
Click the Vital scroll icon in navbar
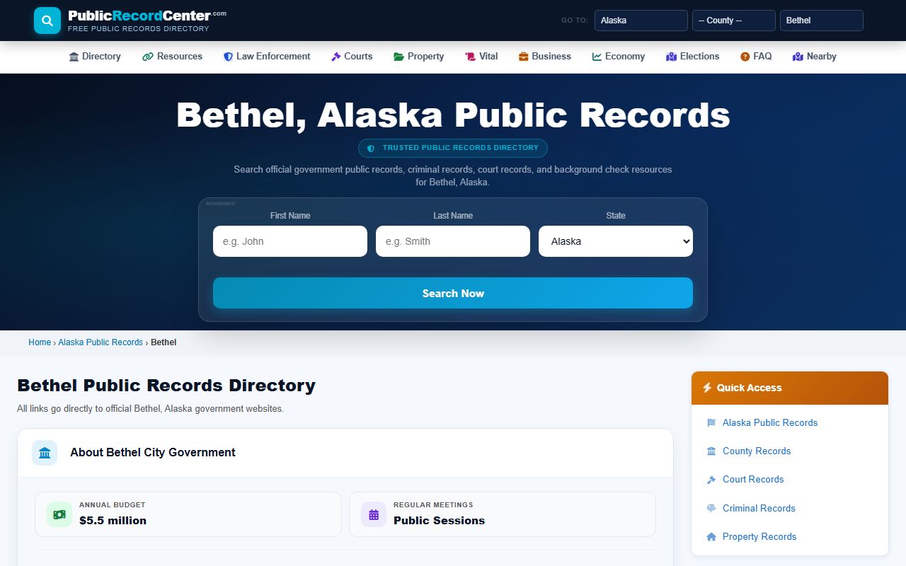point(471,57)
